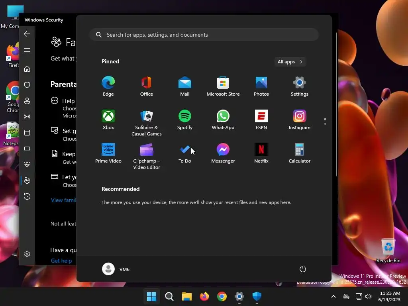Open File Explorer from taskbar
Viewport: 408px width, 306px height.
coord(186,296)
